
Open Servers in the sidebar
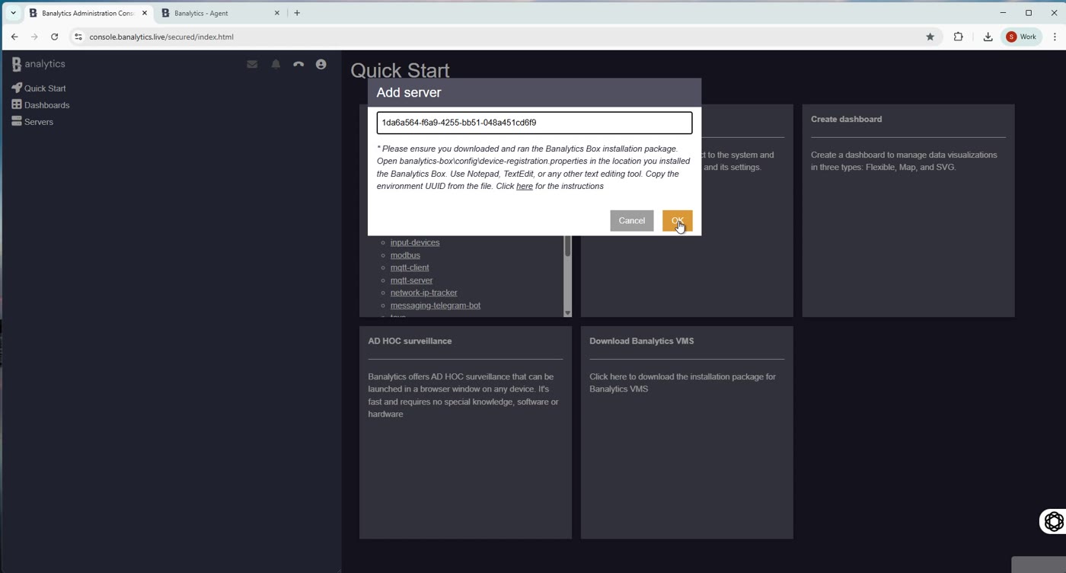tap(39, 122)
